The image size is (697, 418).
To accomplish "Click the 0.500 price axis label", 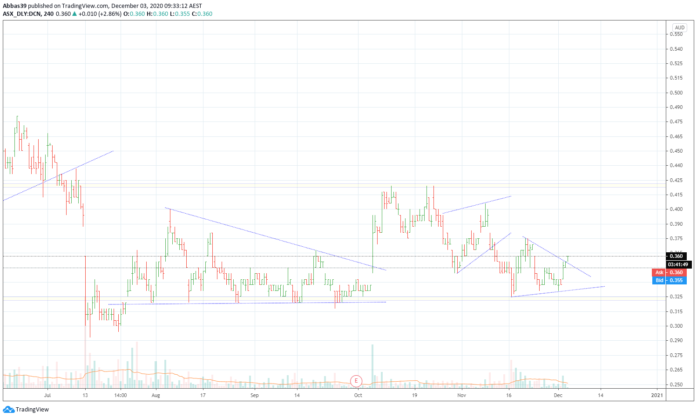I will (676, 93).
